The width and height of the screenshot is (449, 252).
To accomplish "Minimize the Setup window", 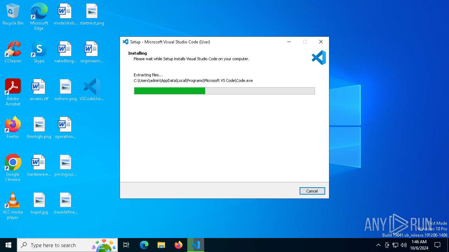I will (x=289, y=42).
